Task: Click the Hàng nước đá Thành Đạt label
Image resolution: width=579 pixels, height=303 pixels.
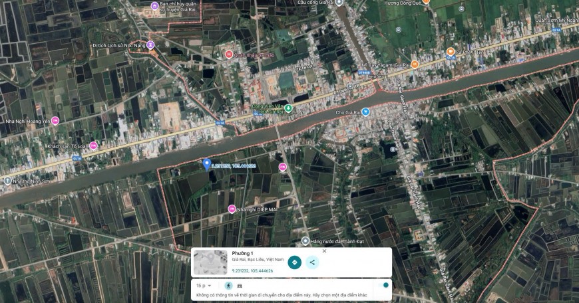Action: (337, 241)
